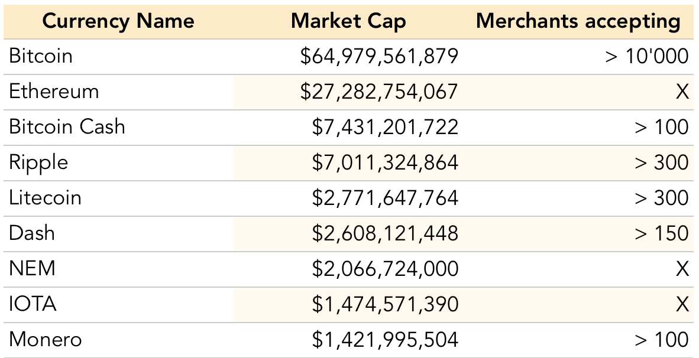Screen dimensions: 699x358
Task: Click the Market Cap column header
Action: click(x=348, y=21)
